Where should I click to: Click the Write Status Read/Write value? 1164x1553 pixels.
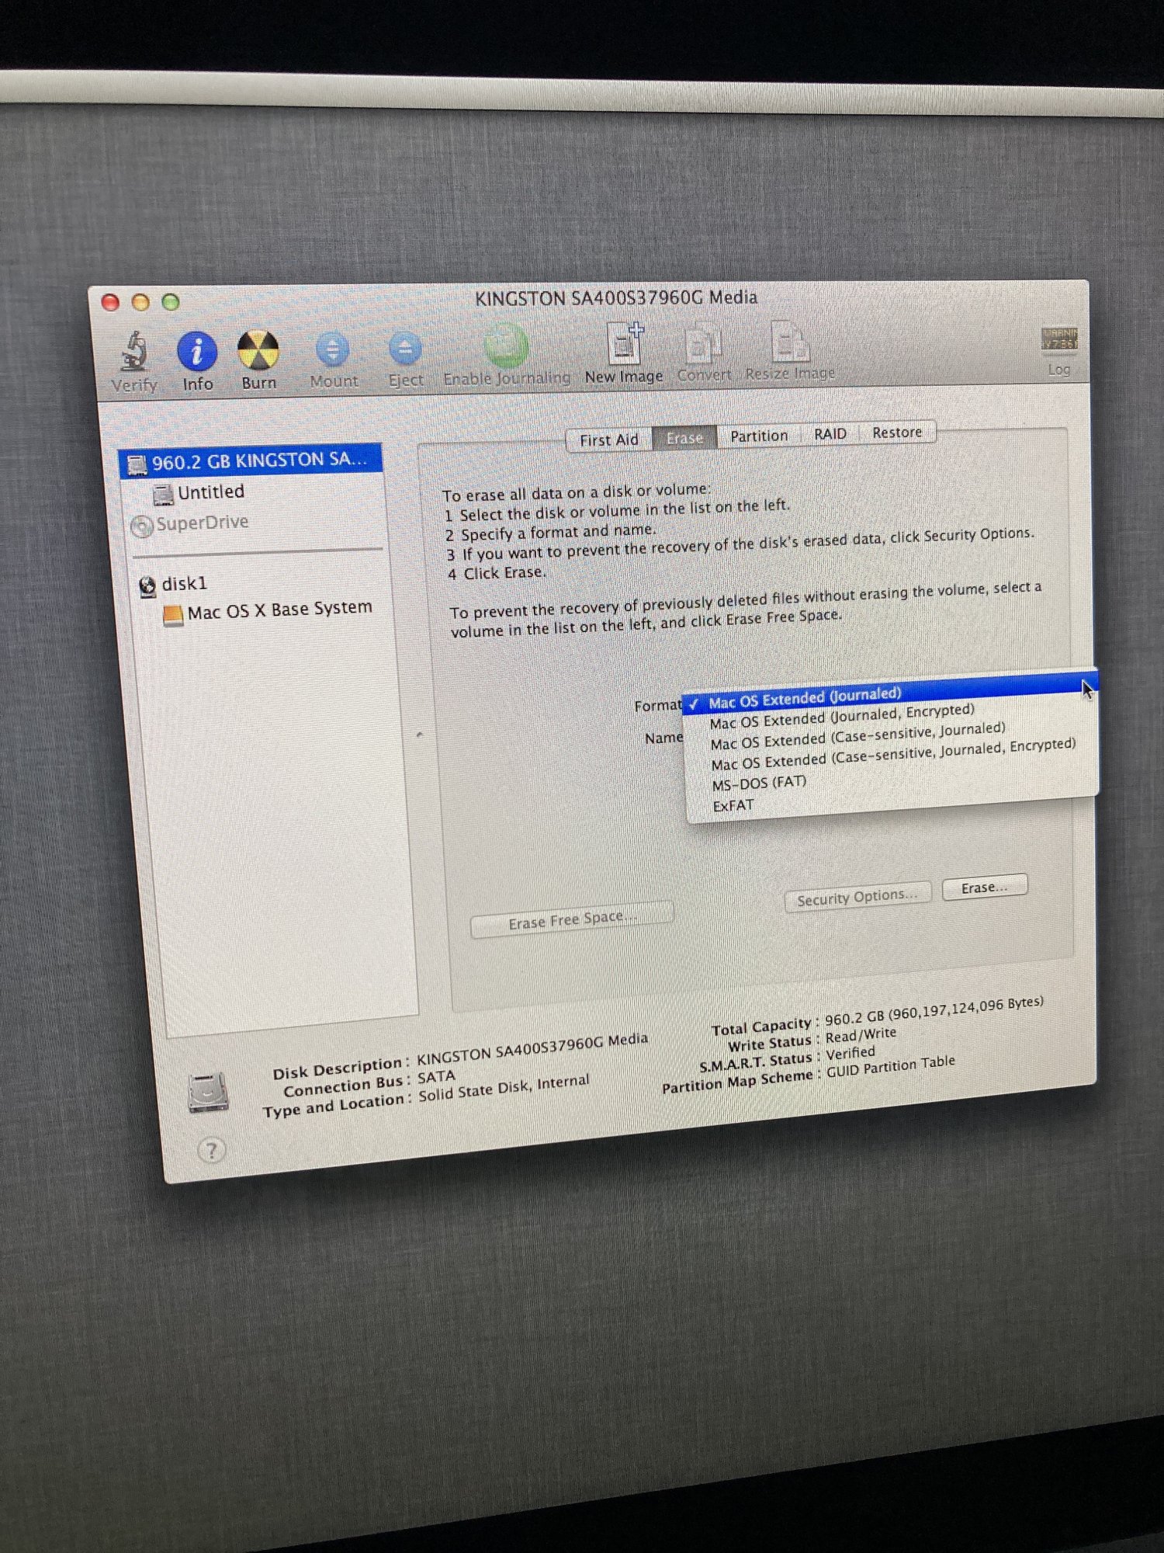861,1034
